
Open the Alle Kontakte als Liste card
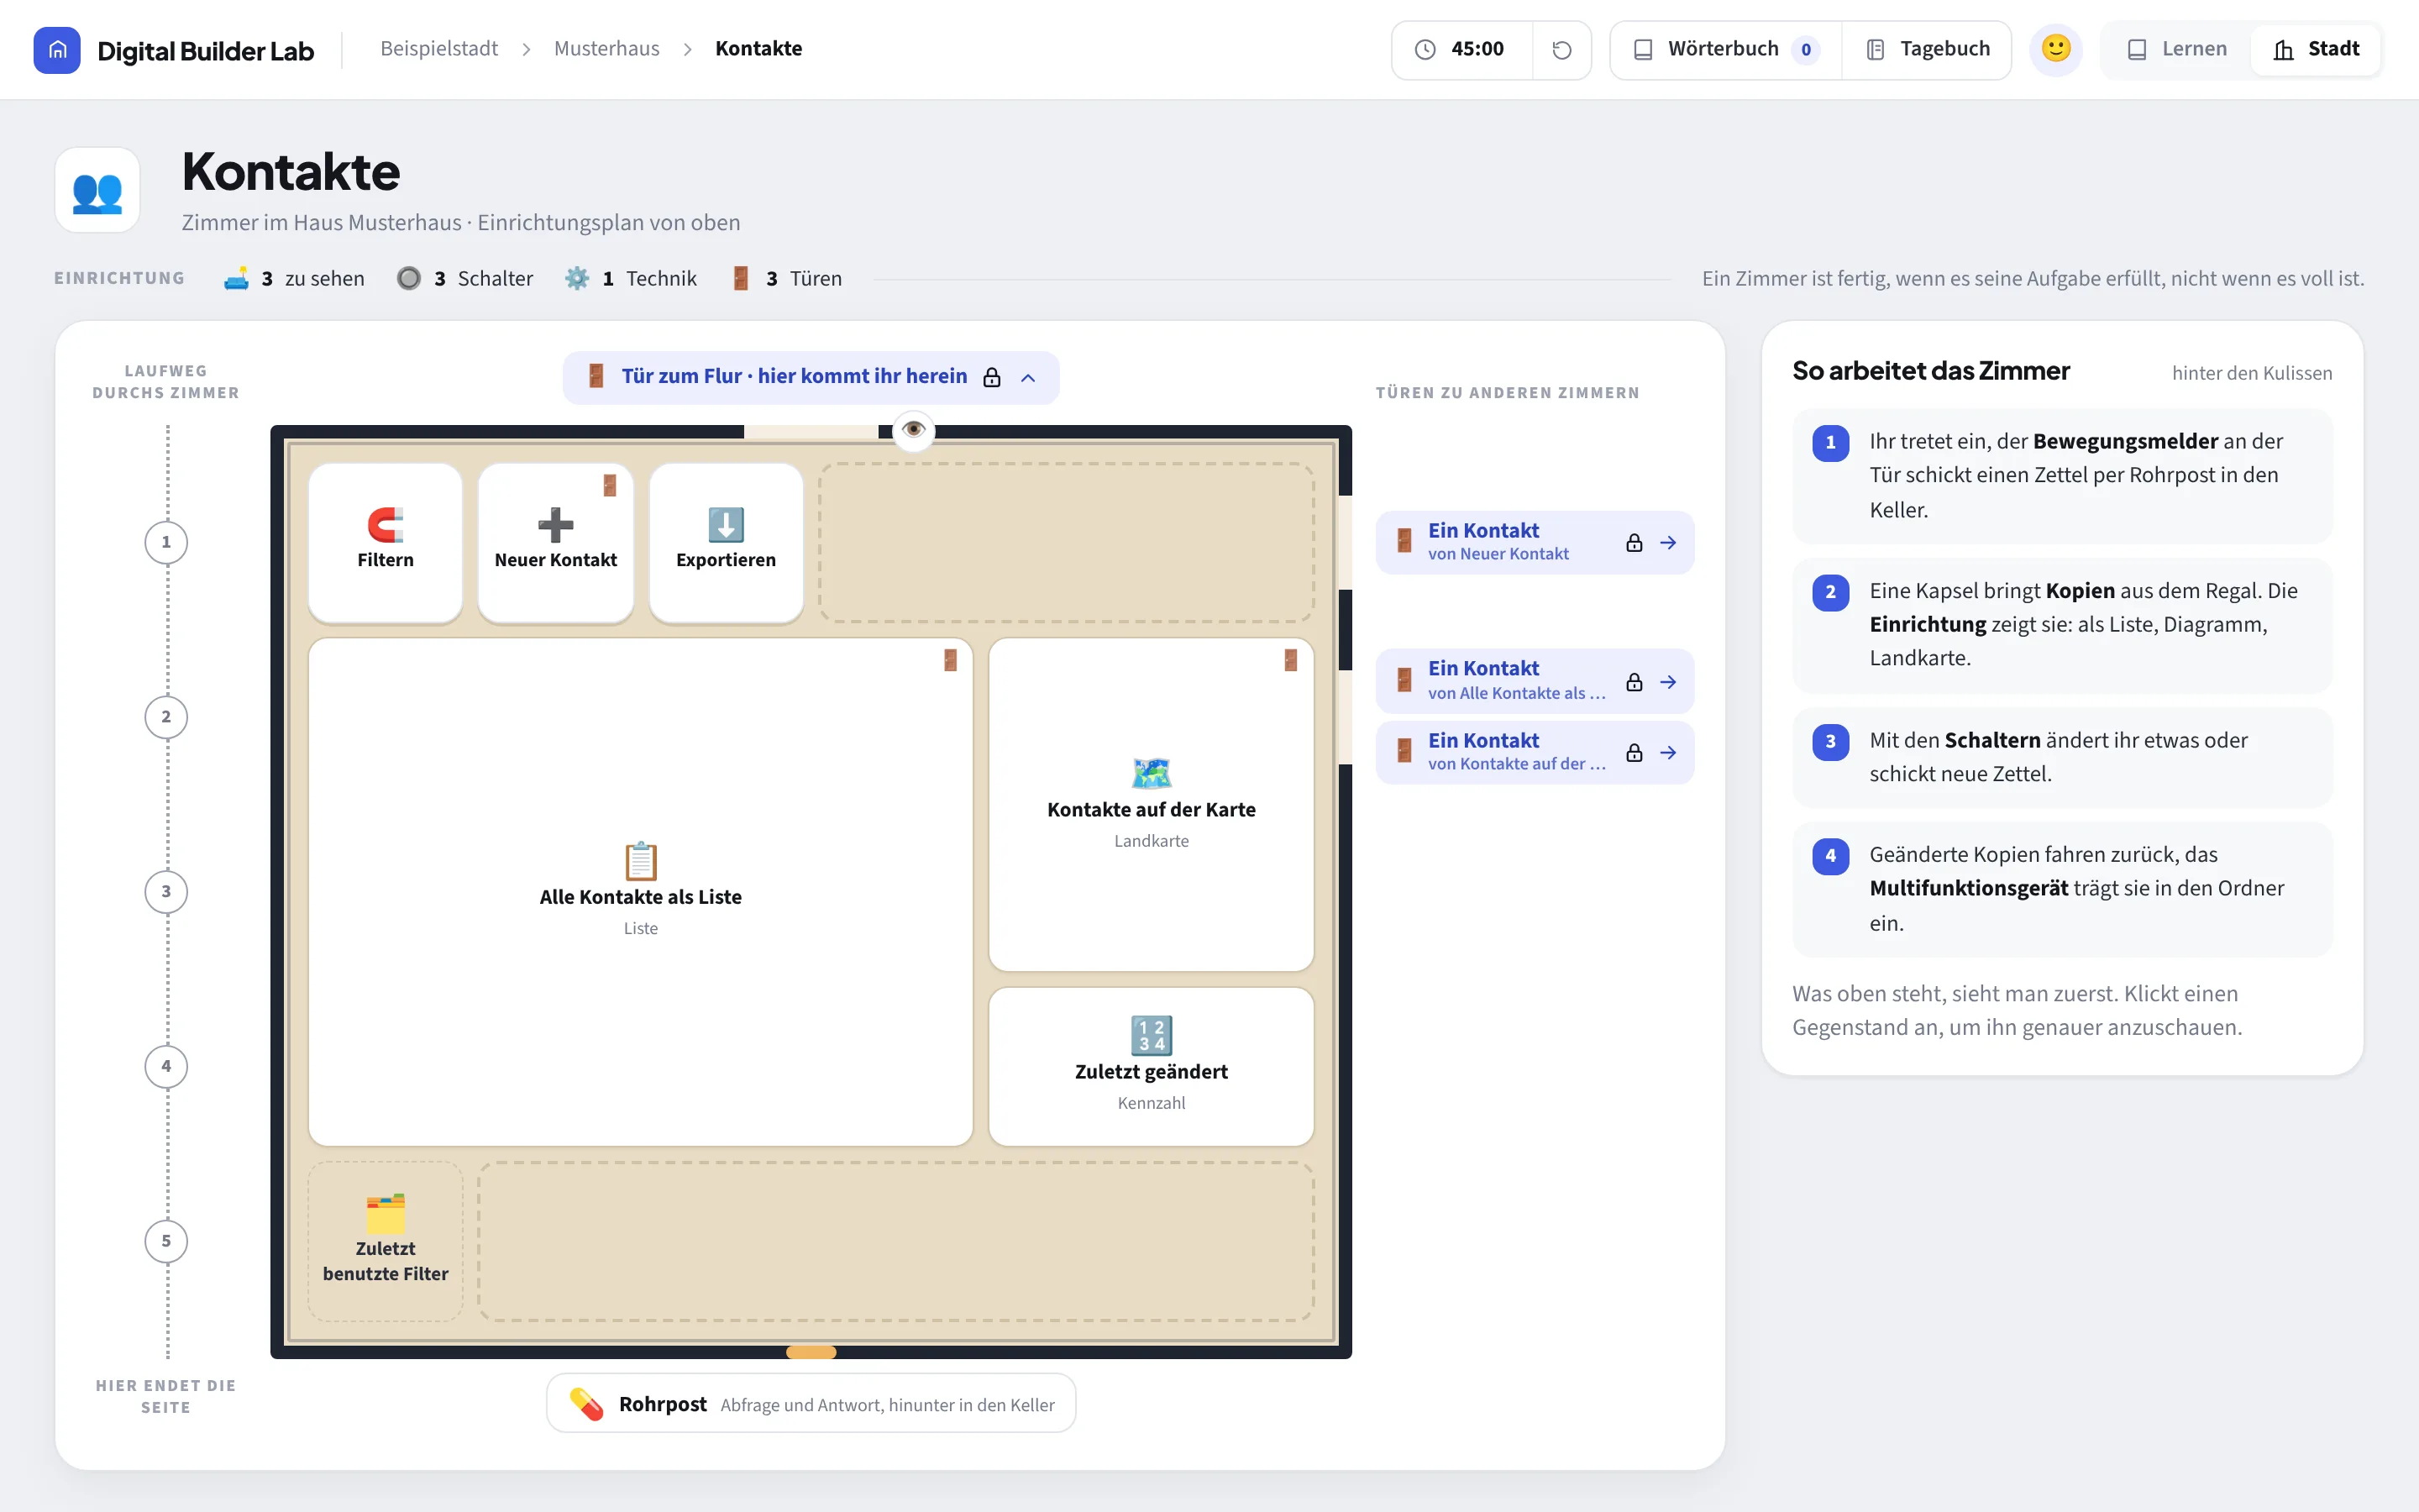pos(641,892)
